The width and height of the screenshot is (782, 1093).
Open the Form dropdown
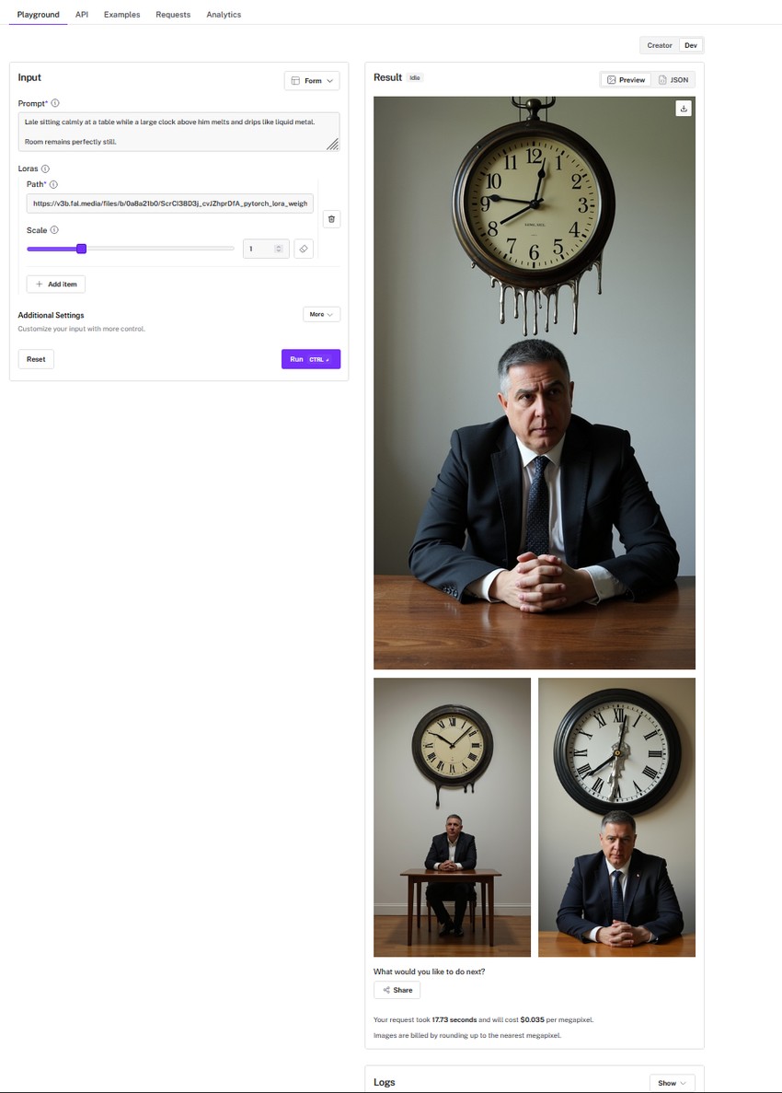tap(312, 81)
